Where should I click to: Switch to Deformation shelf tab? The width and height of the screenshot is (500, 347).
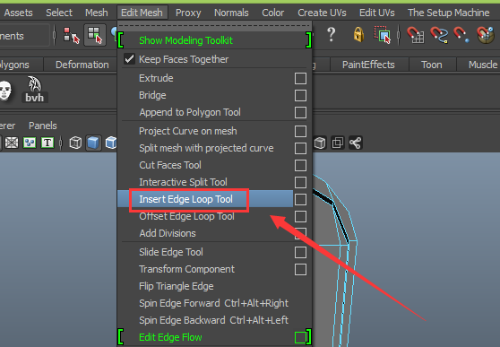click(82, 65)
